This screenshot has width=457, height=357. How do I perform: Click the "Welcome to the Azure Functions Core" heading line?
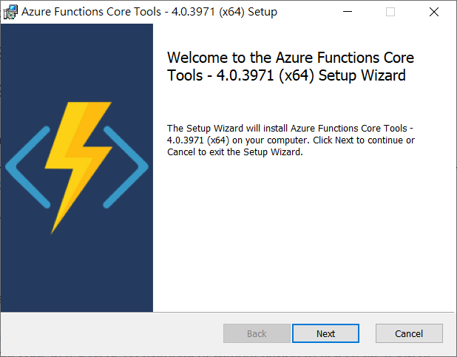pyautogui.click(x=291, y=58)
